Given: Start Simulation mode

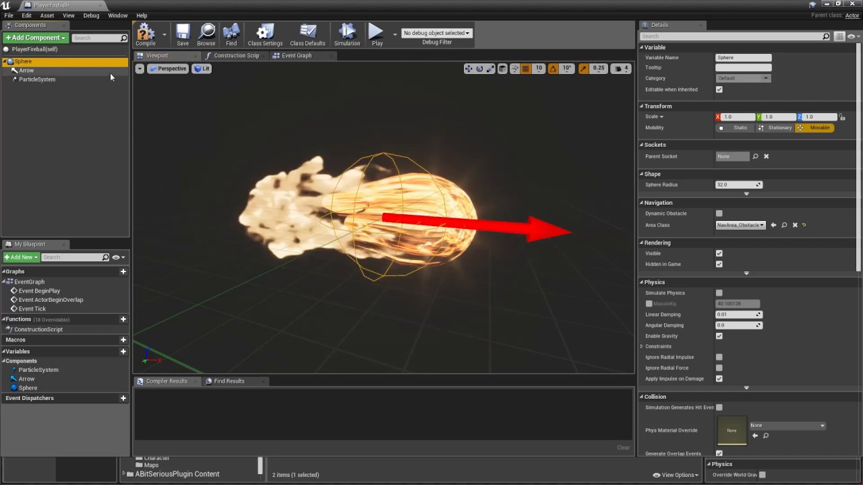Looking at the screenshot, I should click(347, 35).
